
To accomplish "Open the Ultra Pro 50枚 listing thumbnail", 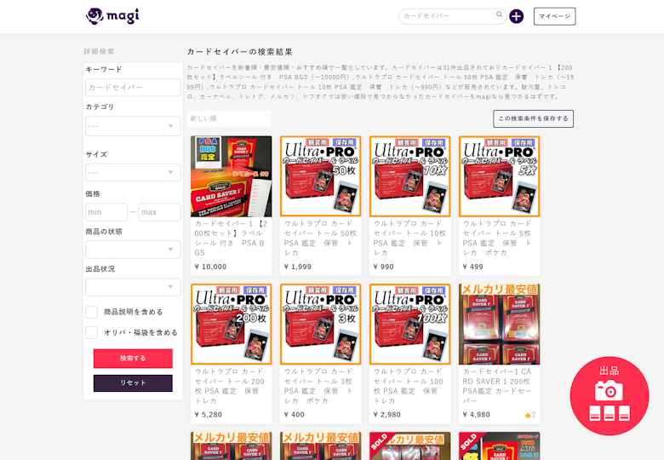I will click(320, 176).
